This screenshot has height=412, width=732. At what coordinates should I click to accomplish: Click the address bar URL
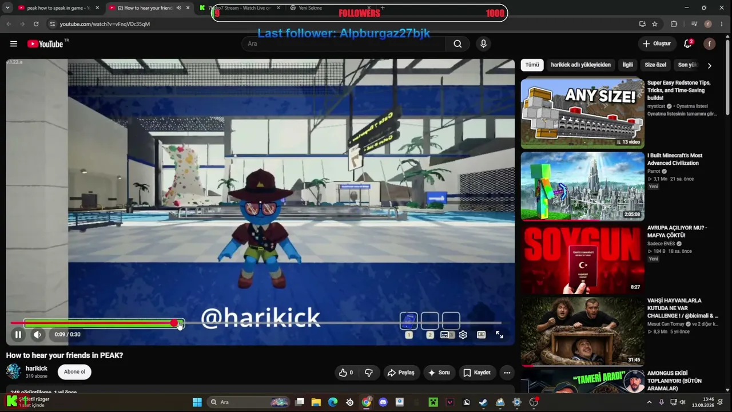coord(105,24)
